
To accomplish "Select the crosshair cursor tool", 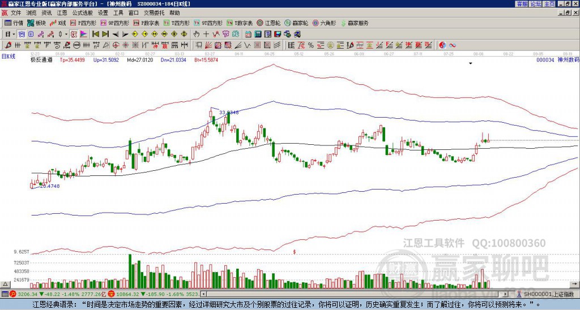I will (206, 35).
